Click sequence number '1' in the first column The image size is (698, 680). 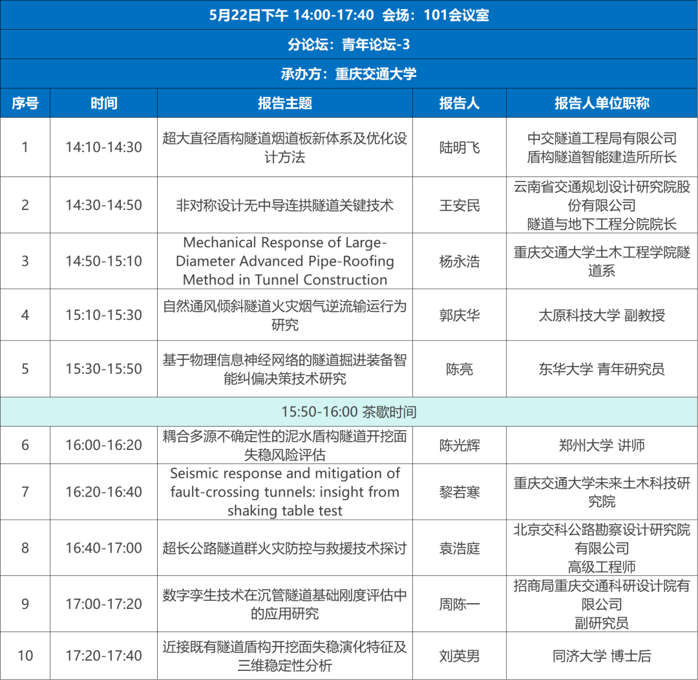coord(25,147)
